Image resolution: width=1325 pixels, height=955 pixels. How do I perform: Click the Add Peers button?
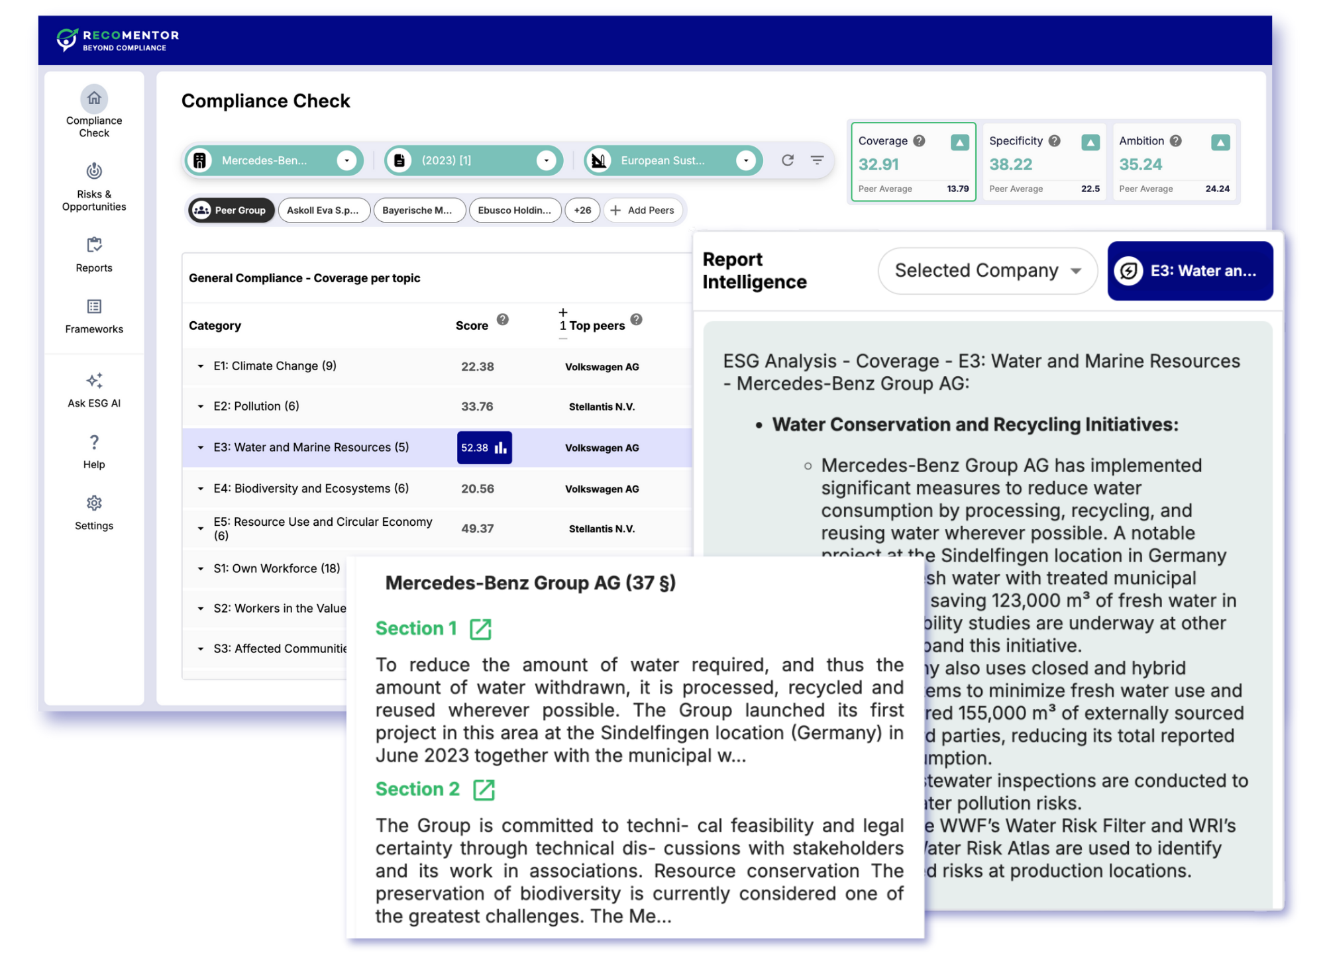(642, 210)
